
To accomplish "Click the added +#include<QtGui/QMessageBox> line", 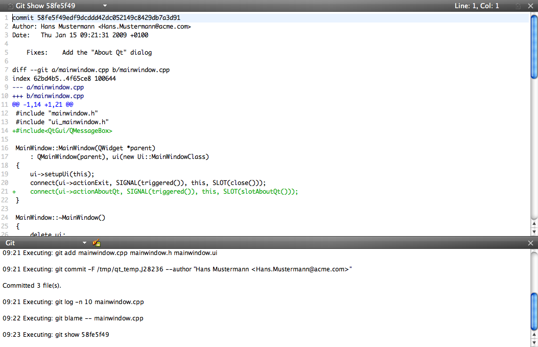I will point(62,131).
